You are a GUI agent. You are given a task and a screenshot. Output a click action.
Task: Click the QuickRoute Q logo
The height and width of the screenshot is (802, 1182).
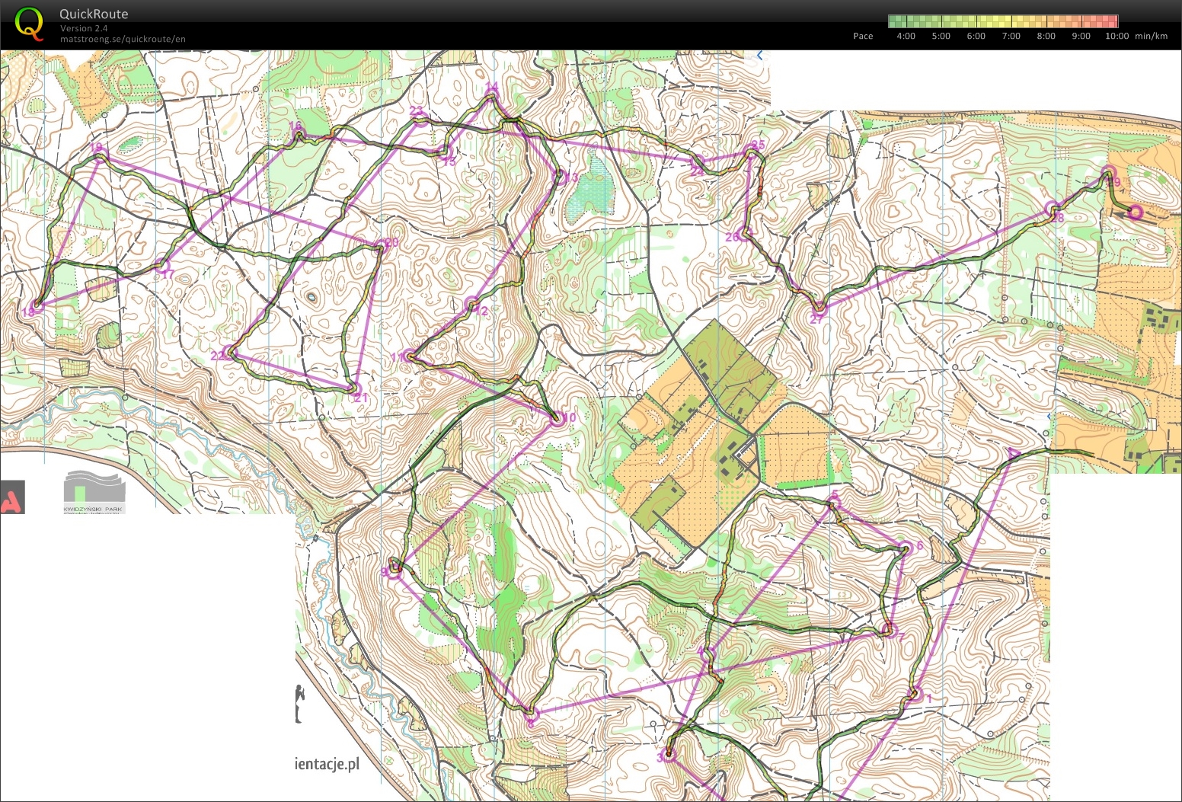coord(29,23)
